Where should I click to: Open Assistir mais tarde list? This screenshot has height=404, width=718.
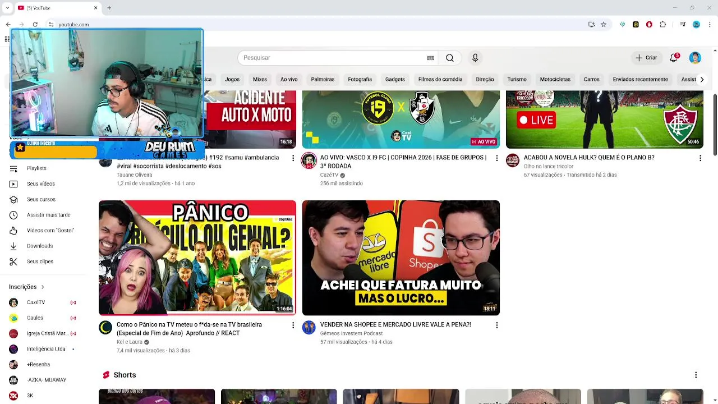point(48,215)
